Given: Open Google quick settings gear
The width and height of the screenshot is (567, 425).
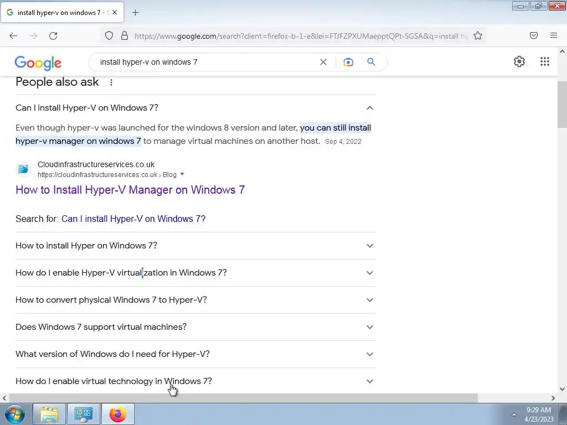Looking at the screenshot, I should [519, 61].
